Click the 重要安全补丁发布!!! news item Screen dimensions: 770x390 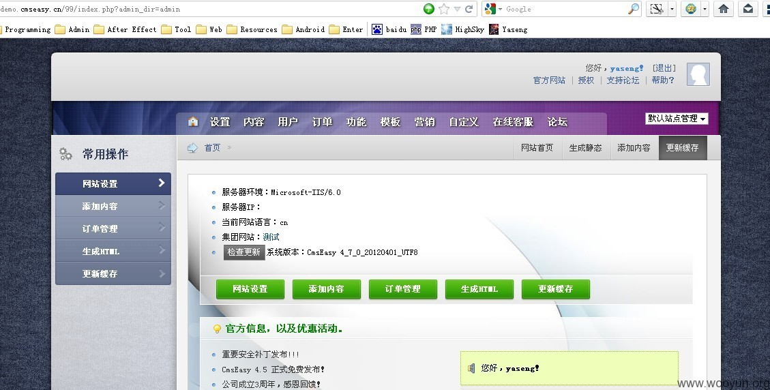point(261,354)
